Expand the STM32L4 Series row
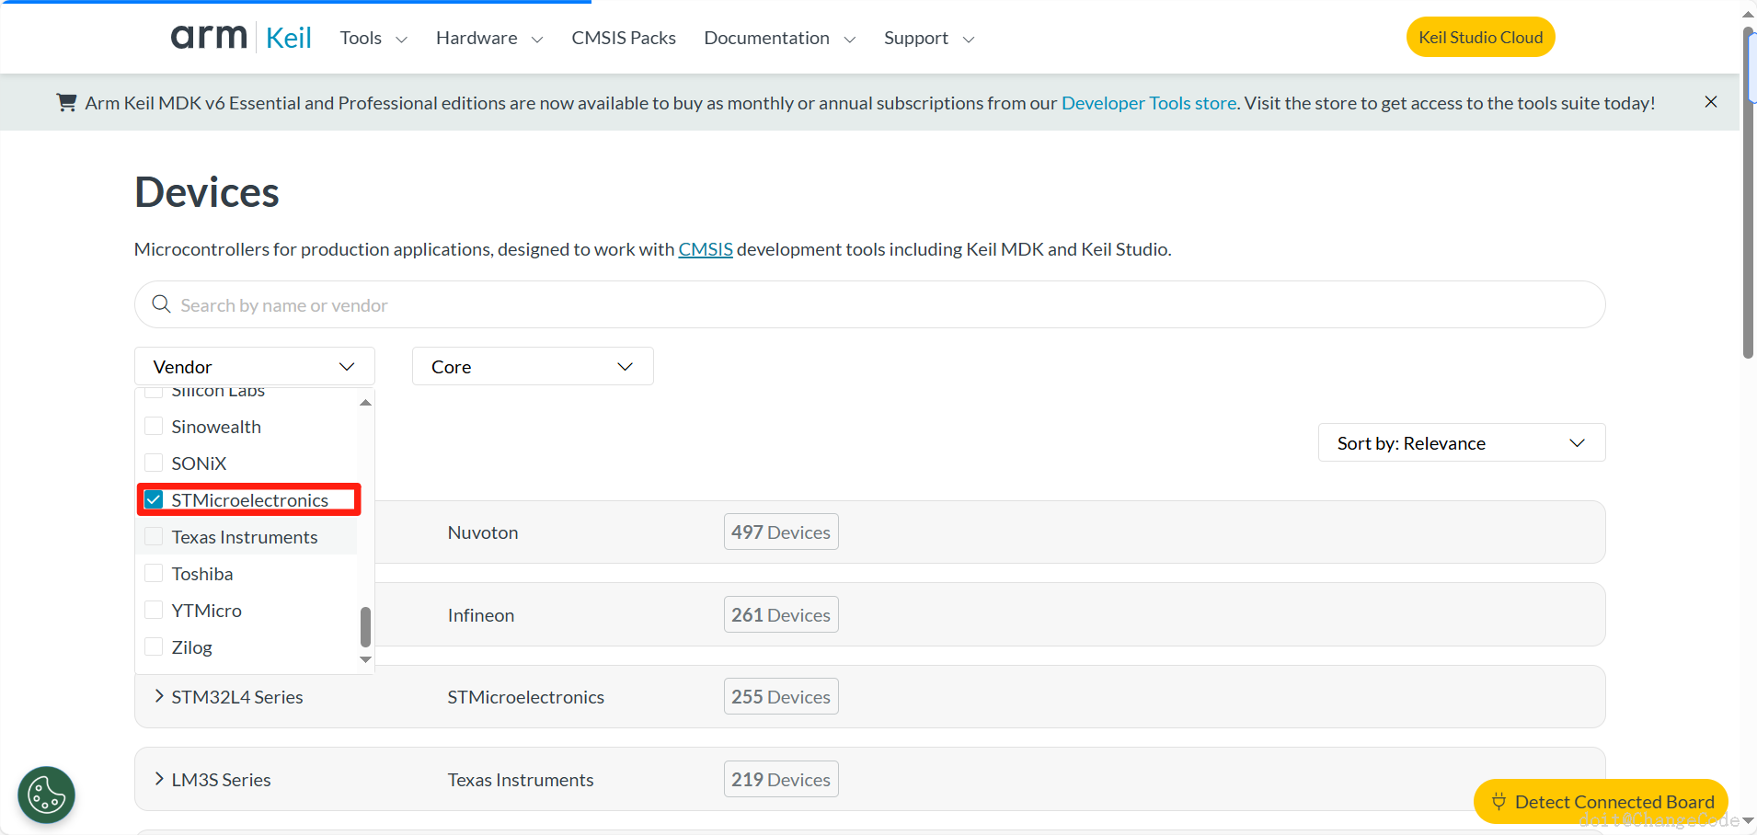1757x835 pixels. coord(159,696)
